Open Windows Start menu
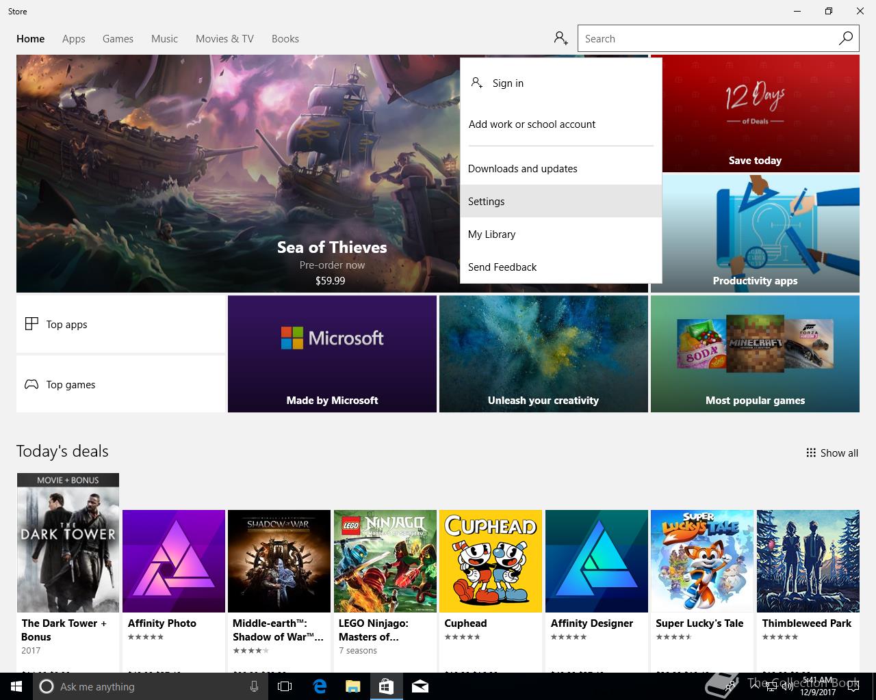 pos(16,686)
